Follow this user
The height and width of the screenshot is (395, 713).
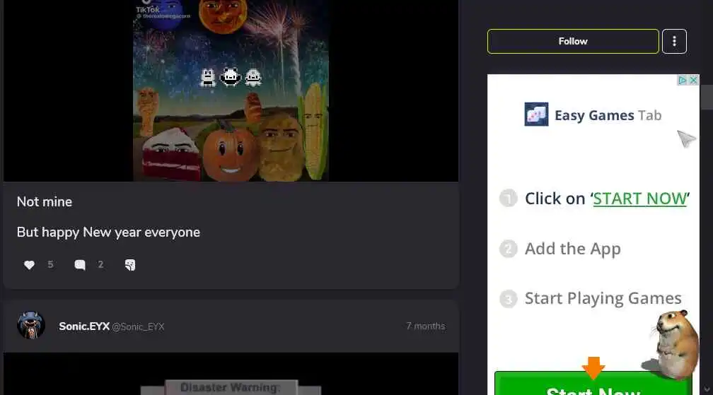pyautogui.click(x=573, y=41)
